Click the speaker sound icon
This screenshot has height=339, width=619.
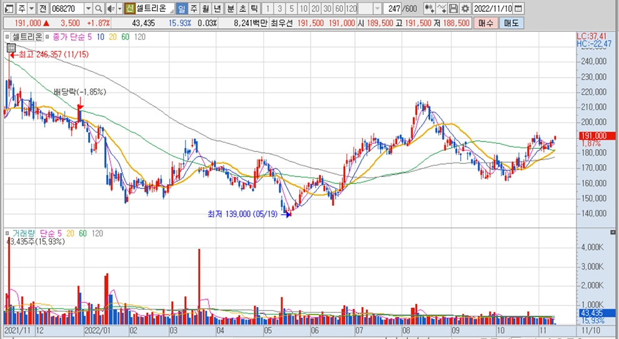pos(110,9)
